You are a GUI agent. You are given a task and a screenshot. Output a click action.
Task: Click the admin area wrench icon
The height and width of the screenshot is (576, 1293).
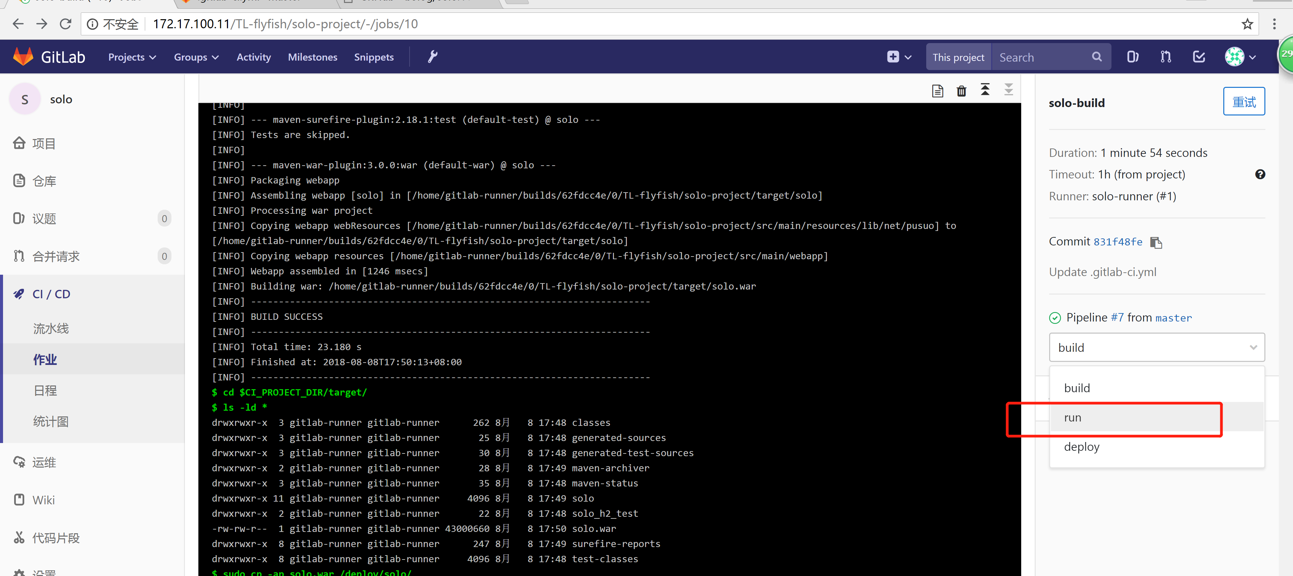(x=432, y=57)
